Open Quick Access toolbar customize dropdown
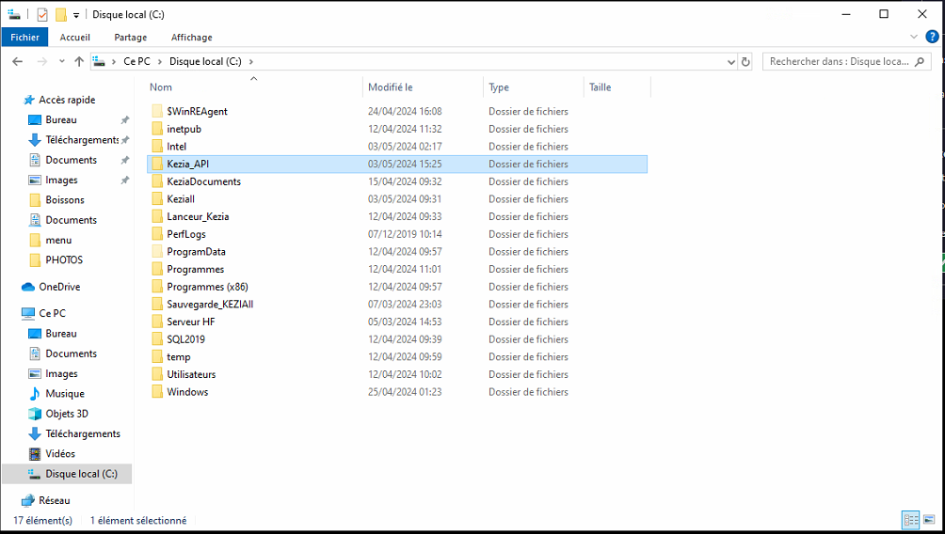The height and width of the screenshot is (534, 945). [76, 15]
